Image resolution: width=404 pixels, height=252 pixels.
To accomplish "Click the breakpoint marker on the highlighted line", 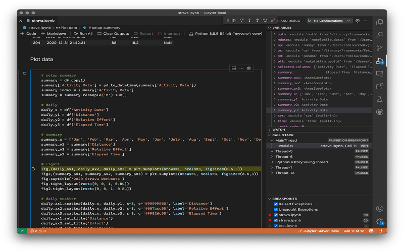I will pos(33,169).
